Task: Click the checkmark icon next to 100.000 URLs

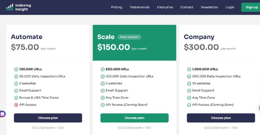Action: (16, 69)
